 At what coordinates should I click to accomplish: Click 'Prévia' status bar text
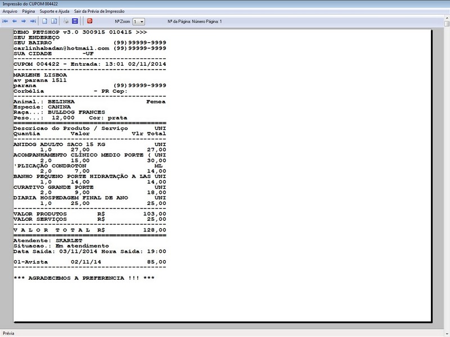(x=8, y=333)
